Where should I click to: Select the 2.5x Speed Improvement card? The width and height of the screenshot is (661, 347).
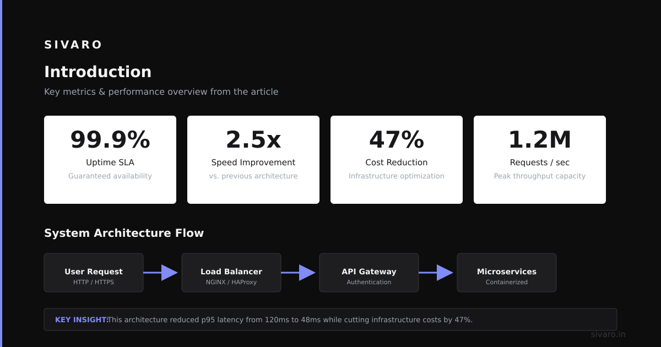tap(253, 160)
